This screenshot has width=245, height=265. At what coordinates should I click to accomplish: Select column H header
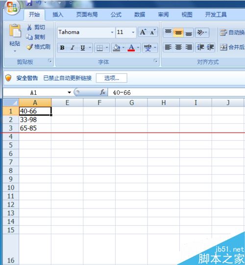[164, 103]
